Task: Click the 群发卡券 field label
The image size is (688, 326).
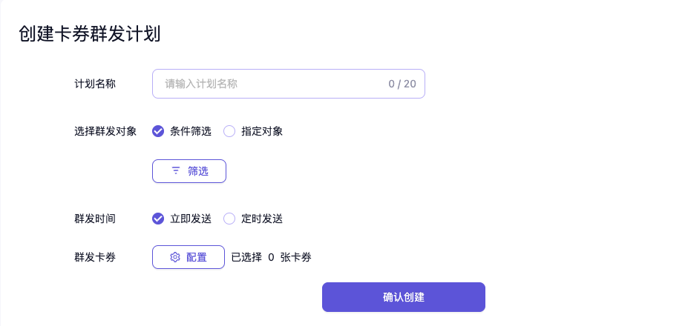Action: tap(95, 257)
